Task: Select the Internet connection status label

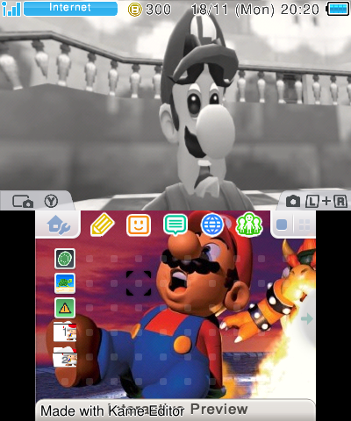Action: pyautogui.click(x=70, y=8)
